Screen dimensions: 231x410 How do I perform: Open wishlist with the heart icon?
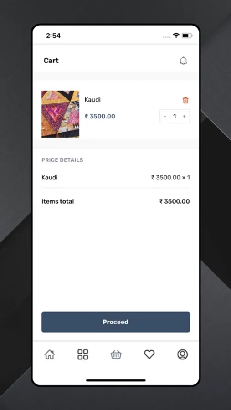(x=149, y=354)
